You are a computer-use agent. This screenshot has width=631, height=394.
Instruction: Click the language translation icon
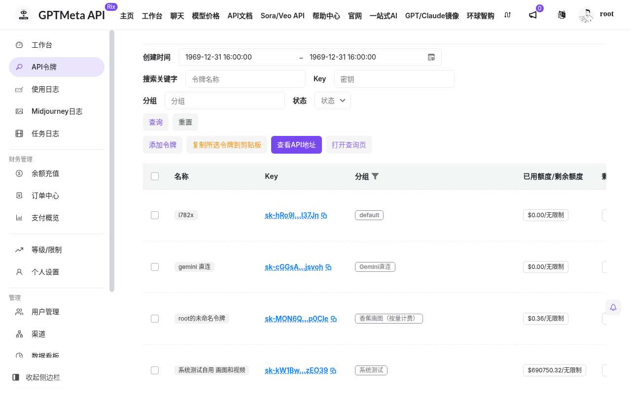pyautogui.click(x=561, y=15)
